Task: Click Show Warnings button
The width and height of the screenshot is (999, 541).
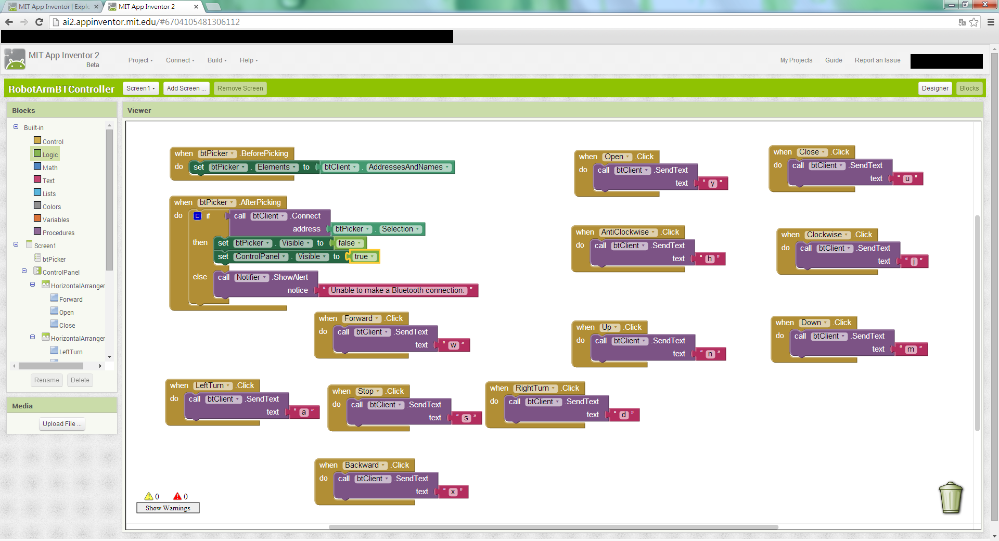Action: click(x=168, y=508)
